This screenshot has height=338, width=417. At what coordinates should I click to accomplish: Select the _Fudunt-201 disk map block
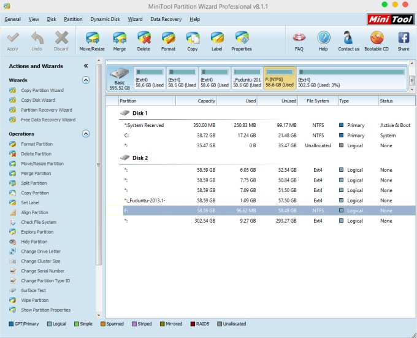coord(247,78)
